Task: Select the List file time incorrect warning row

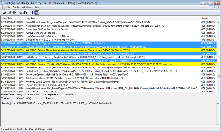Action: [83, 64]
